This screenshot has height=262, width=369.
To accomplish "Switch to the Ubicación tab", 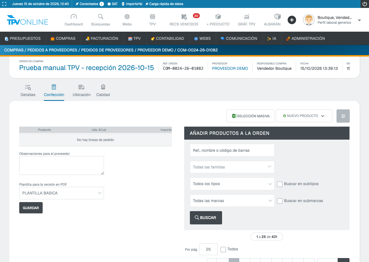I will (82, 91).
